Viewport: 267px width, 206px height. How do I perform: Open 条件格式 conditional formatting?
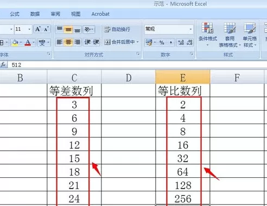(x=208, y=34)
